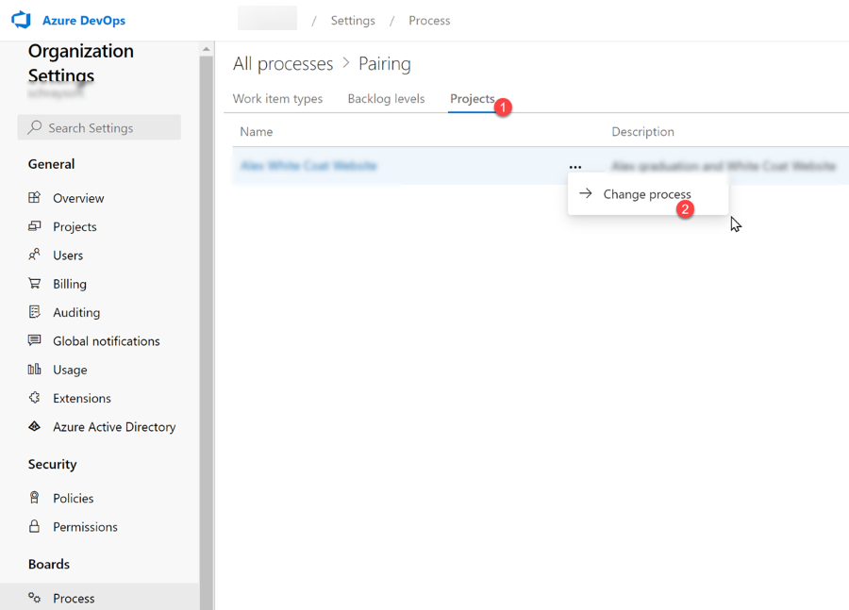849x610 pixels.
Task: Open the Auditing settings page
Action: (76, 313)
